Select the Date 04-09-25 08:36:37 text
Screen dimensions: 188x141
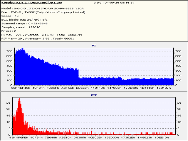[114, 3]
